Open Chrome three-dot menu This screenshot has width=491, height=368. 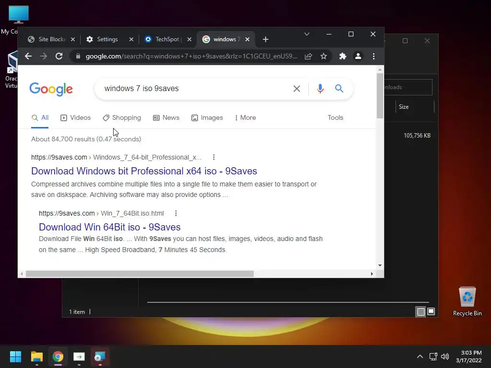(374, 57)
